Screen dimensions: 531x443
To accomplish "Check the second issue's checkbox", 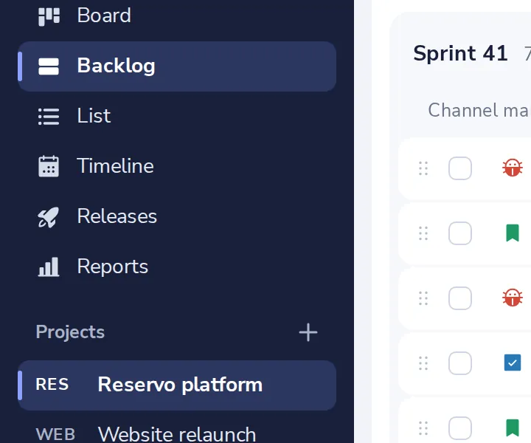I will click(460, 233).
